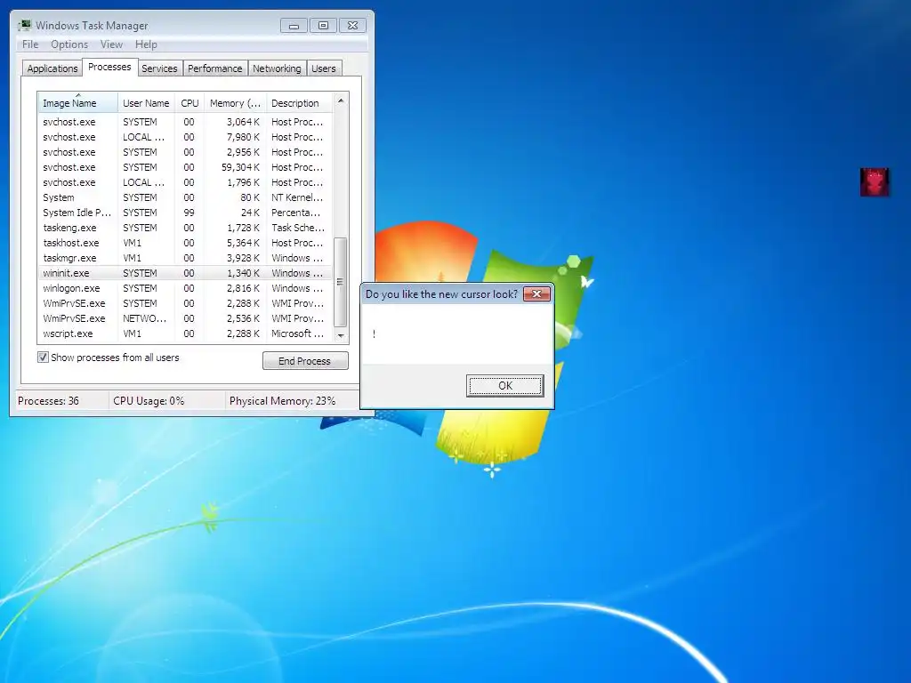Sort by Image Name column header
The width and height of the screenshot is (911, 683).
pyautogui.click(x=78, y=103)
